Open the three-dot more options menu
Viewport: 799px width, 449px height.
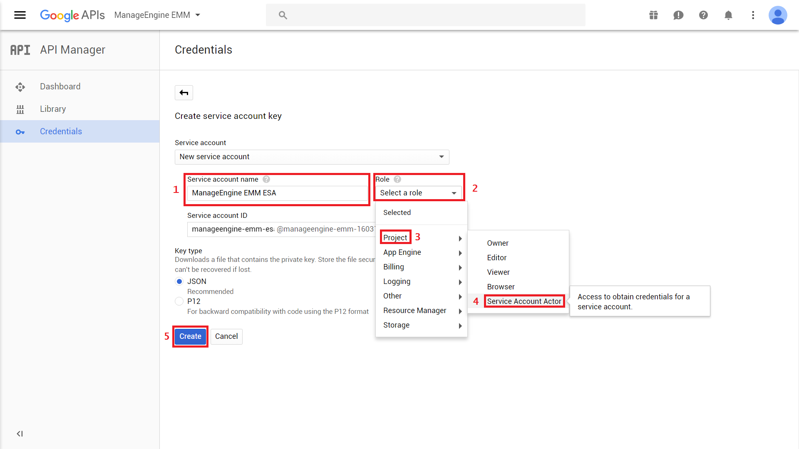(x=753, y=15)
